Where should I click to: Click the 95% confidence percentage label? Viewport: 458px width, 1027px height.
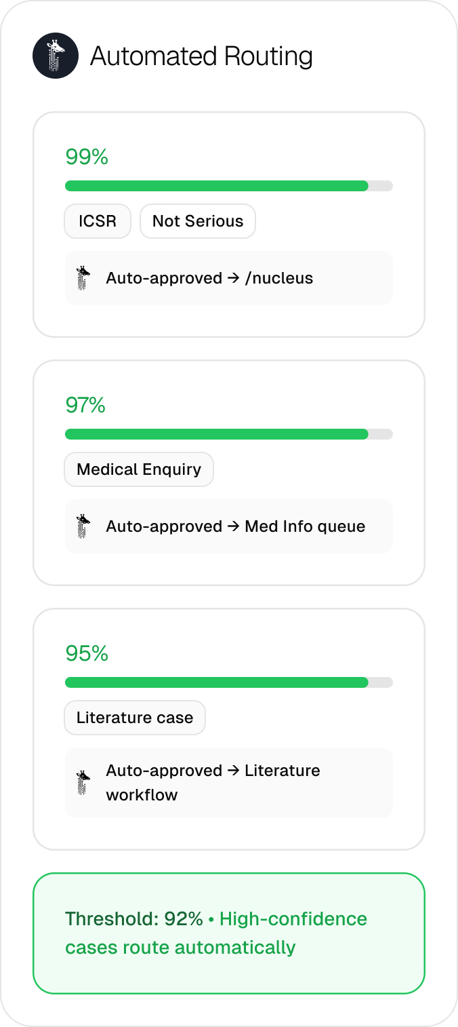(x=87, y=654)
